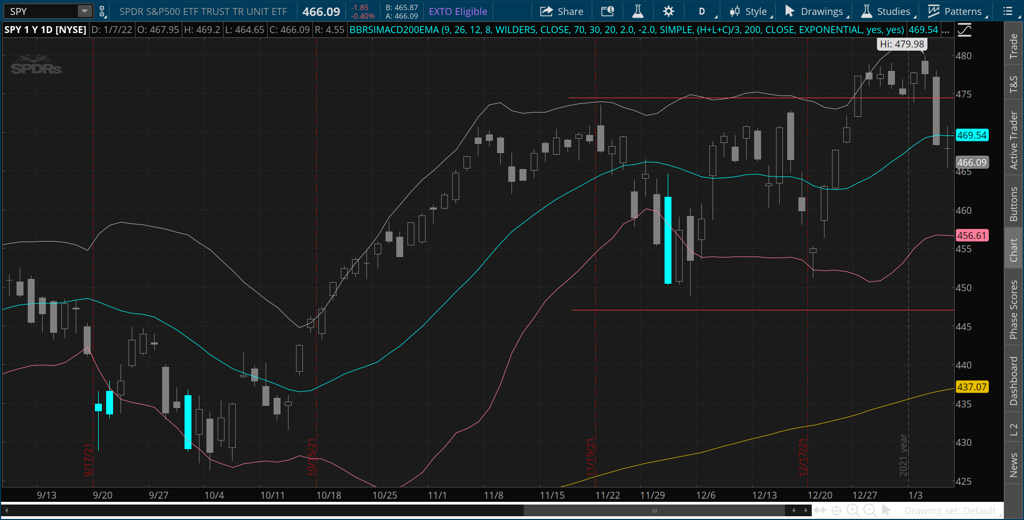Open the Dashboard sidebar tab
This screenshot has height=520, width=1024.
coord(1014,381)
